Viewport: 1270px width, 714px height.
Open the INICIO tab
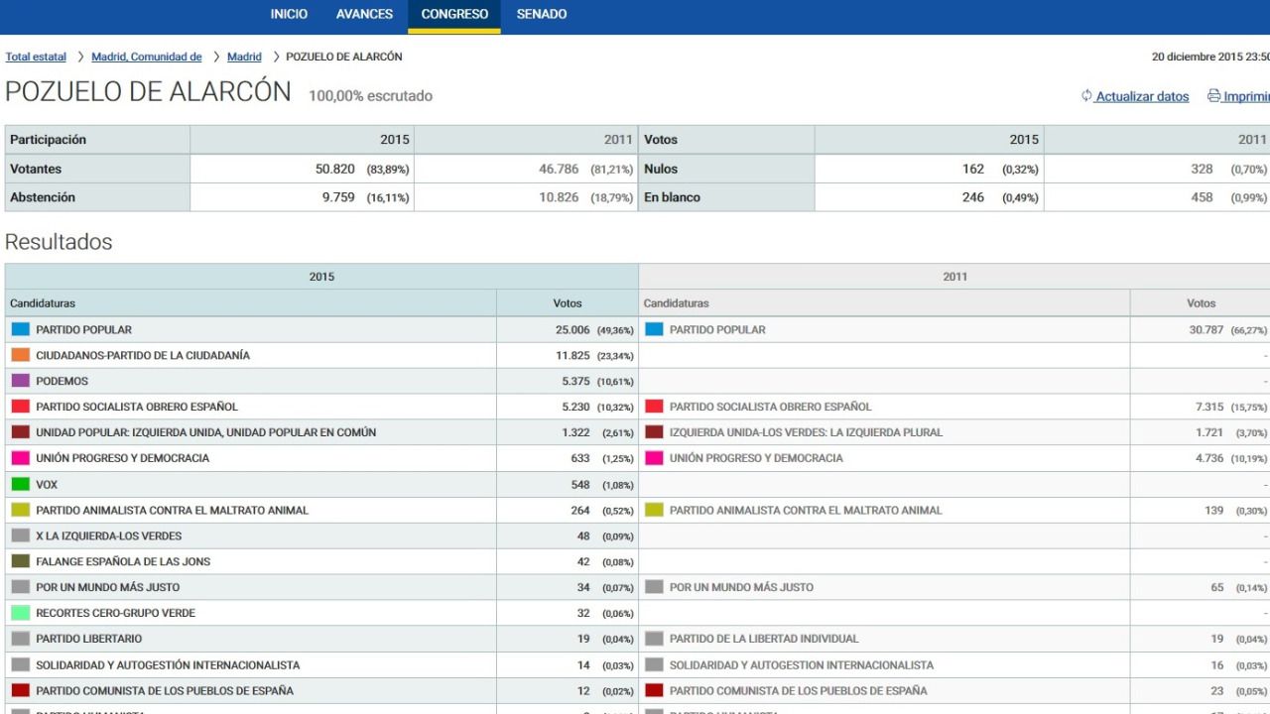(289, 15)
